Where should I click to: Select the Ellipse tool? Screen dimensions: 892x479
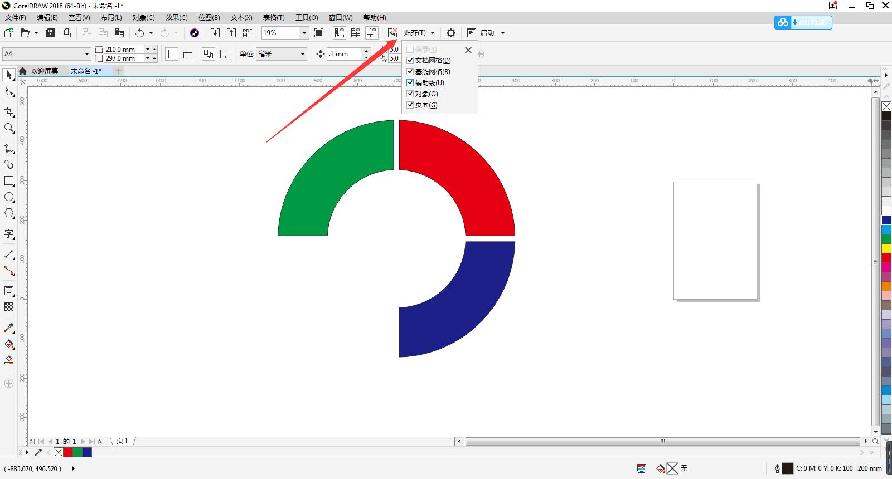(x=9, y=197)
